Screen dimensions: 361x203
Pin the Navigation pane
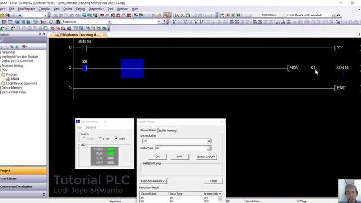pos(39,34)
